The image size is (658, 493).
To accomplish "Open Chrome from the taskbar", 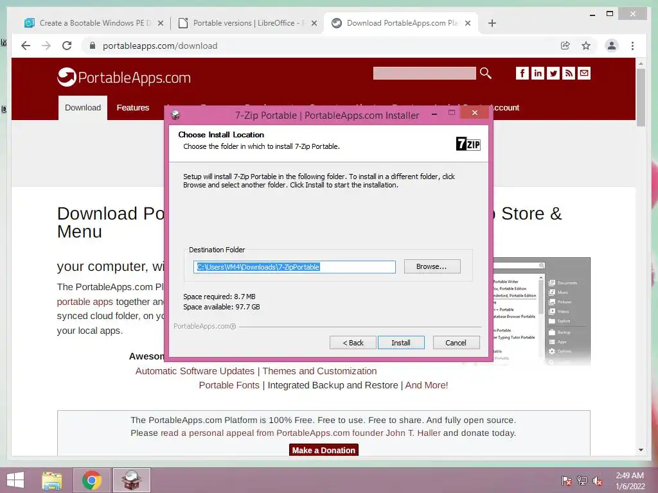I will 92,480.
